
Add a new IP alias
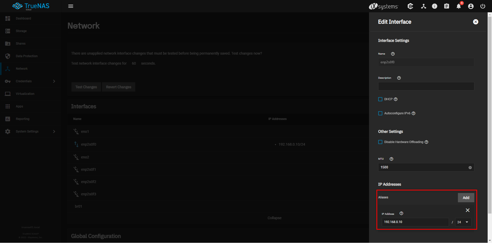466,198
